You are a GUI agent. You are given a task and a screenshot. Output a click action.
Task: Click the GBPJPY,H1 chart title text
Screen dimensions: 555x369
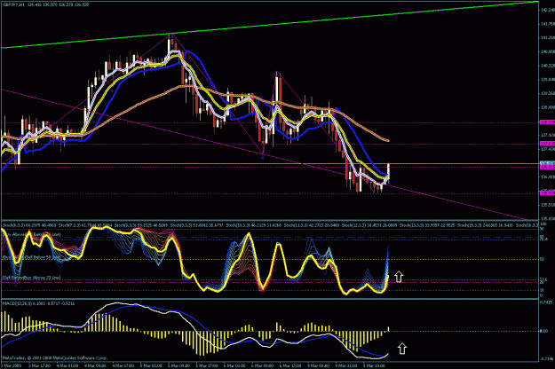point(14,4)
